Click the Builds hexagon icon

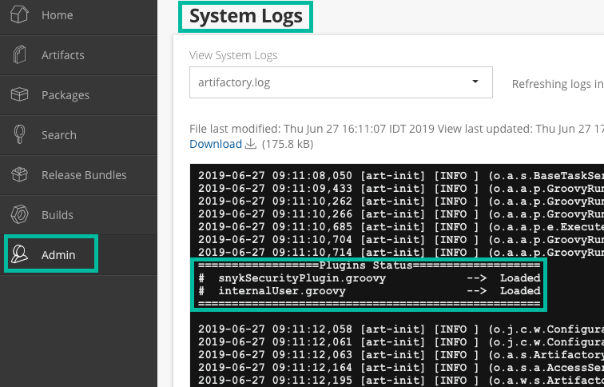[x=19, y=215]
